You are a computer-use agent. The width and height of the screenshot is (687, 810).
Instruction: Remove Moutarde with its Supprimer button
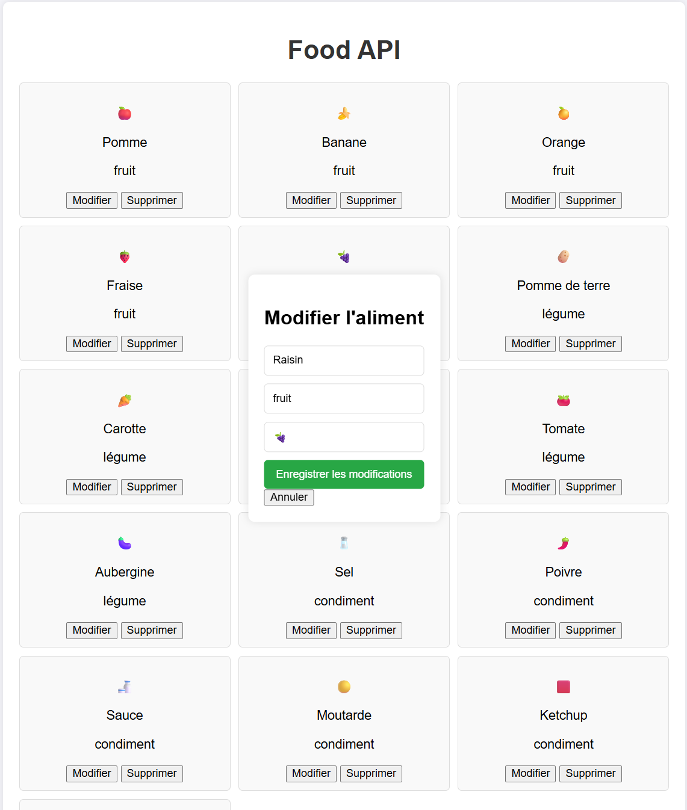(x=371, y=773)
